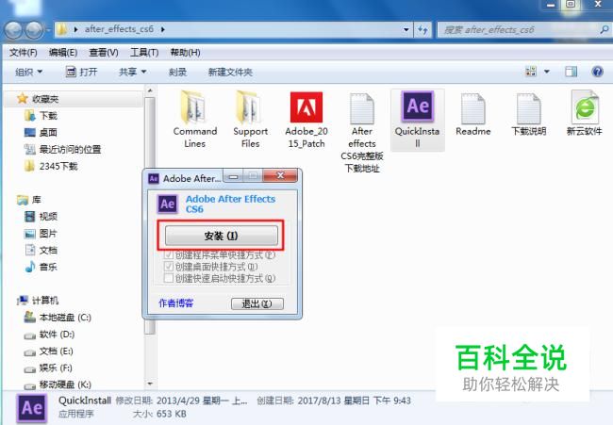Click the navigation pane scrollbar up arrow
This screenshot has height=425, width=613.
[x=150, y=90]
